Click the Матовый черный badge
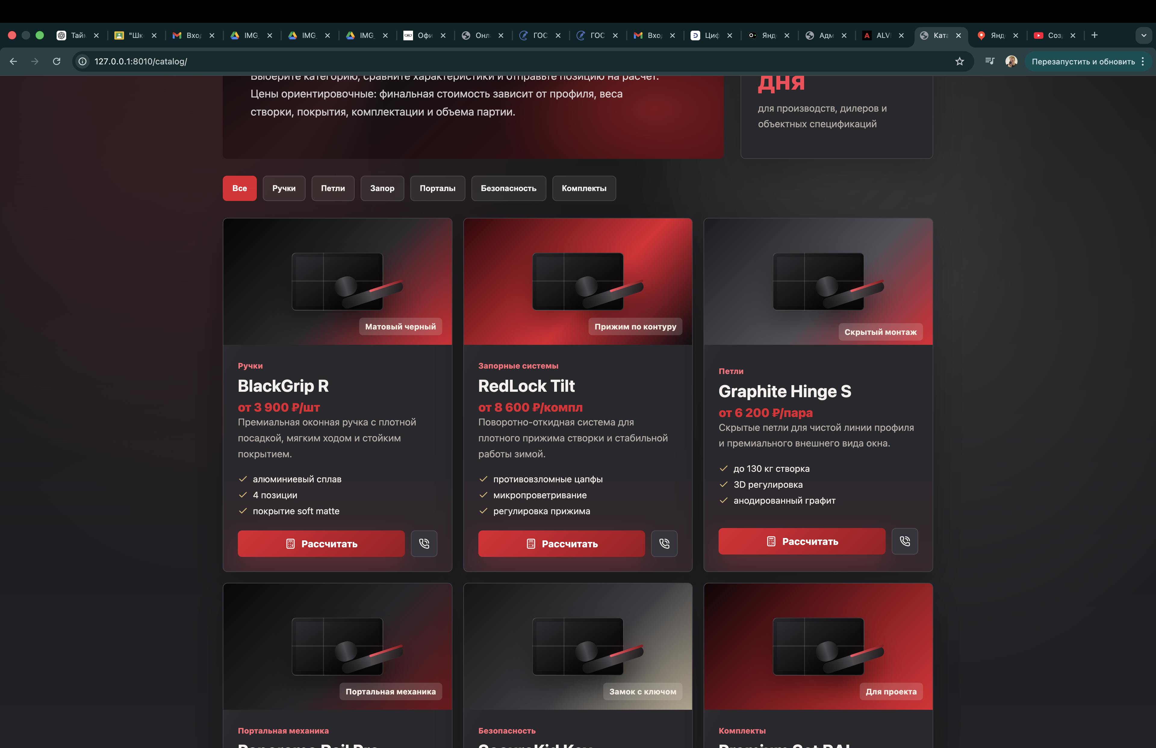 click(x=401, y=327)
